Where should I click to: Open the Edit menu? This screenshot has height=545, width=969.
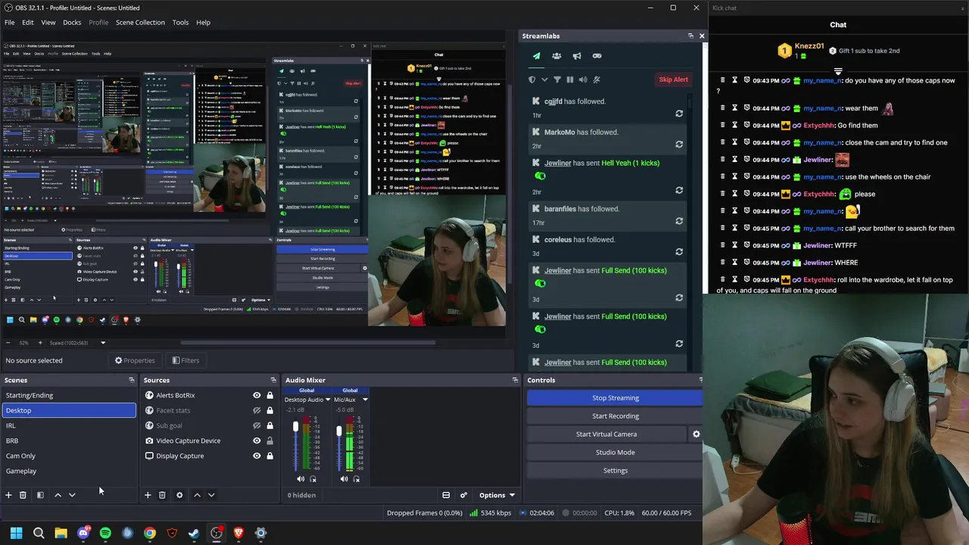(x=28, y=22)
